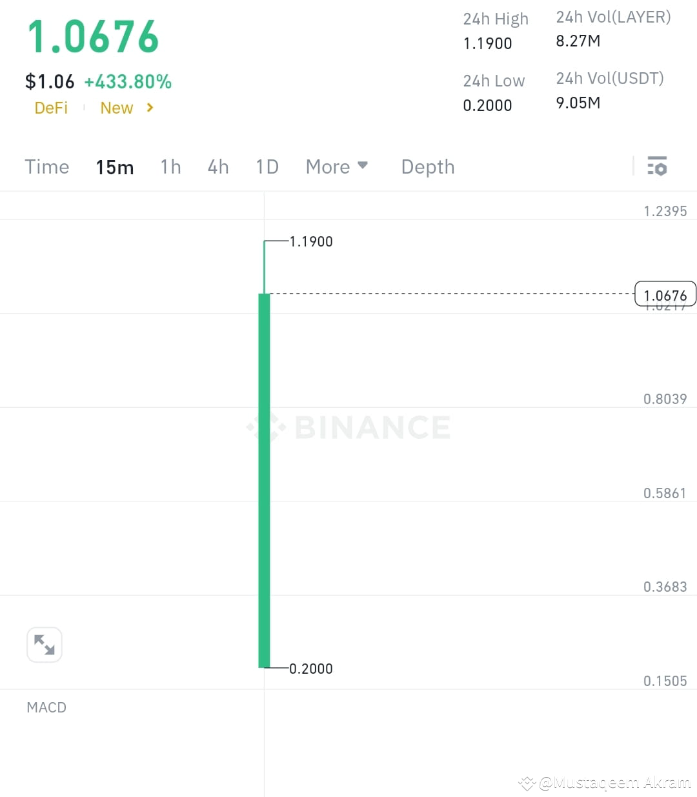Click the 24h Vol(LAYER) value 8.27M
The image size is (697, 797).
pos(578,40)
